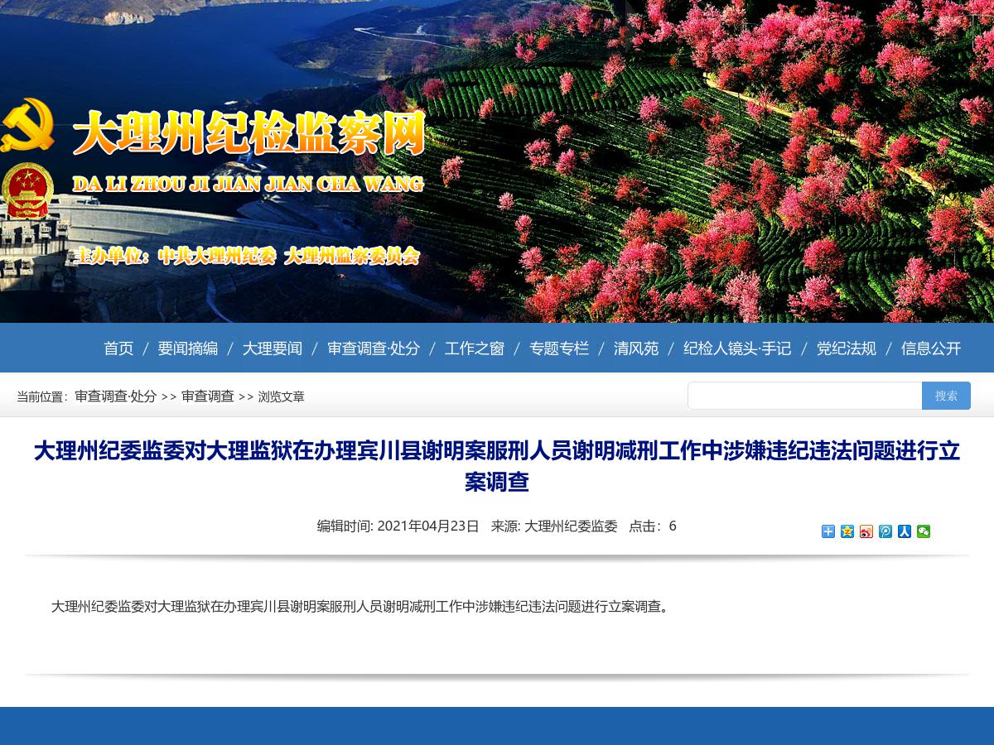Screen dimensions: 994x745
Task: Share article to 新浪微博
Action: (866, 532)
